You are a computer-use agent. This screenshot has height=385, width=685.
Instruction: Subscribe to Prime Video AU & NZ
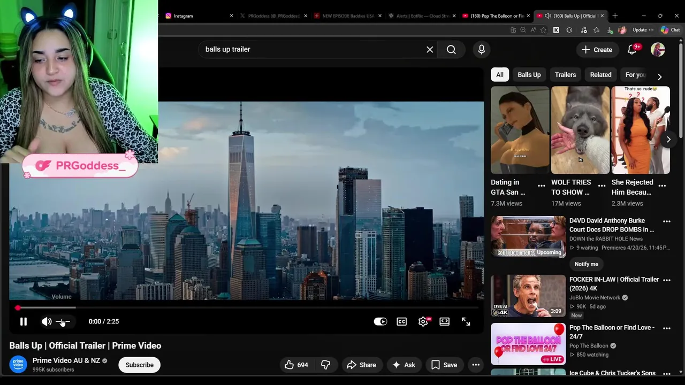(139, 365)
